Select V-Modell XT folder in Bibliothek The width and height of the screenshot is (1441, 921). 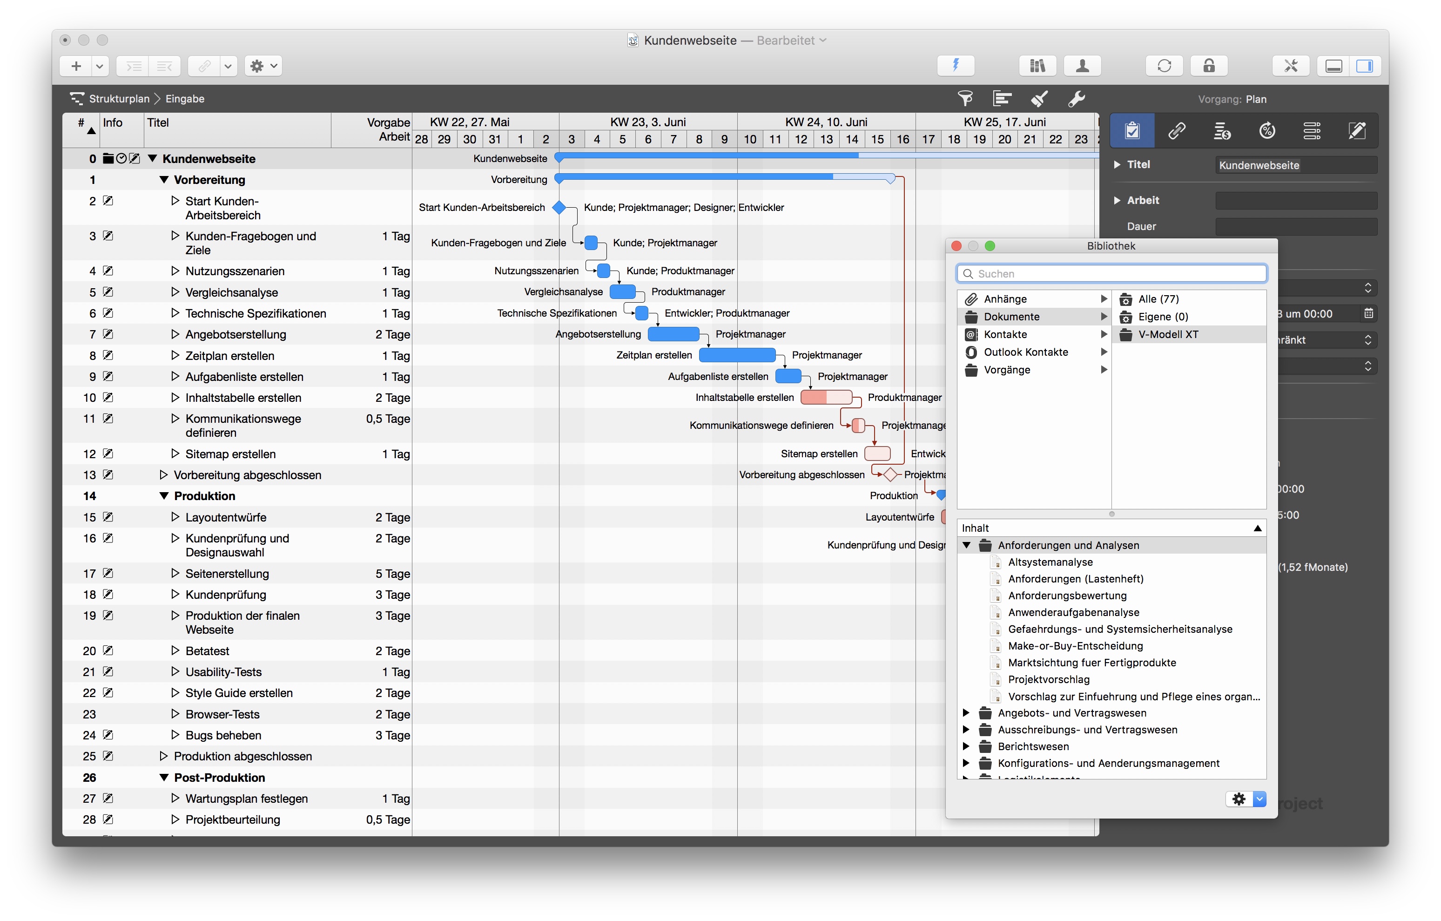click(x=1189, y=334)
